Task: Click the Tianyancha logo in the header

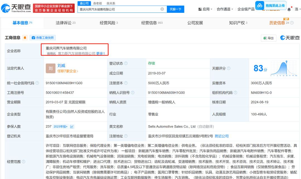Action: (x=16, y=8)
